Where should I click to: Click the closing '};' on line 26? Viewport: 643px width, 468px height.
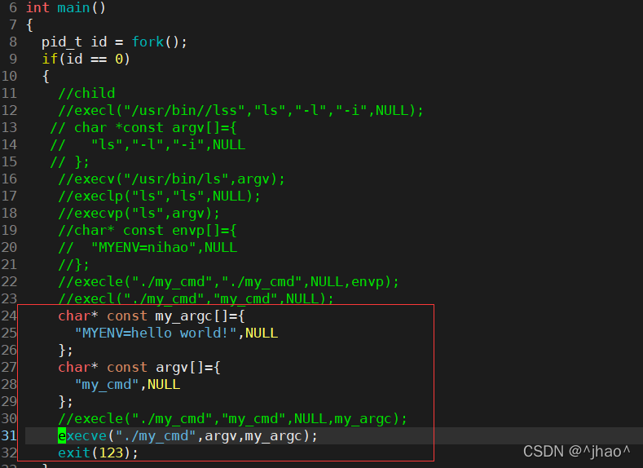tap(66, 351)
